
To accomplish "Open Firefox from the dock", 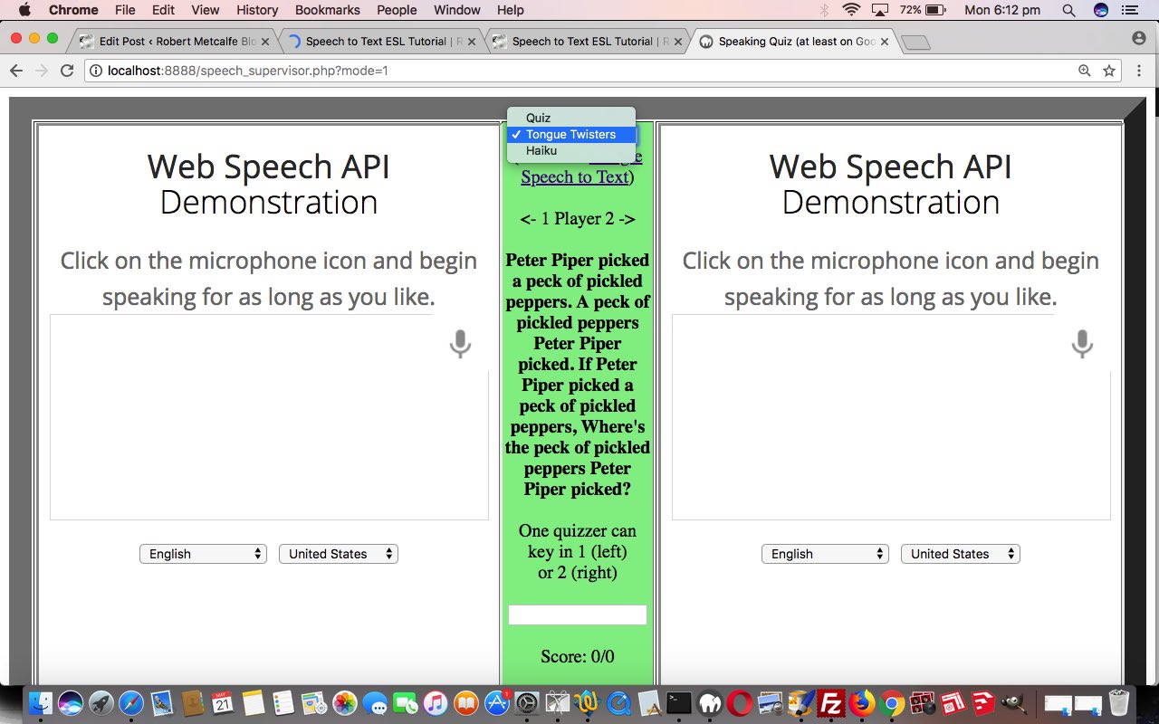I will point(862,703).
